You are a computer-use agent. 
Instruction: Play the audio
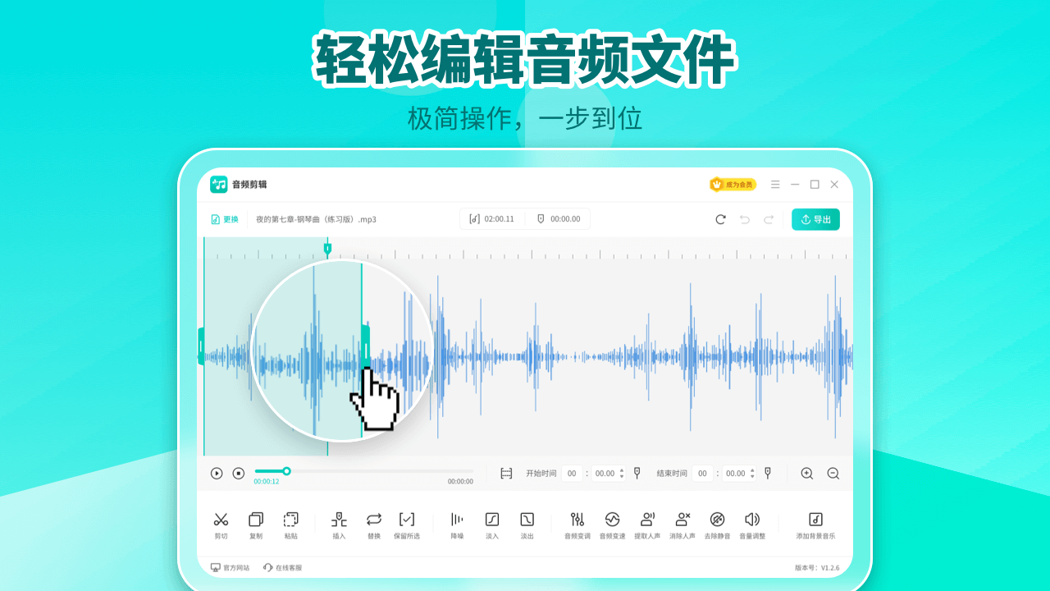click(x=217, y=473)
